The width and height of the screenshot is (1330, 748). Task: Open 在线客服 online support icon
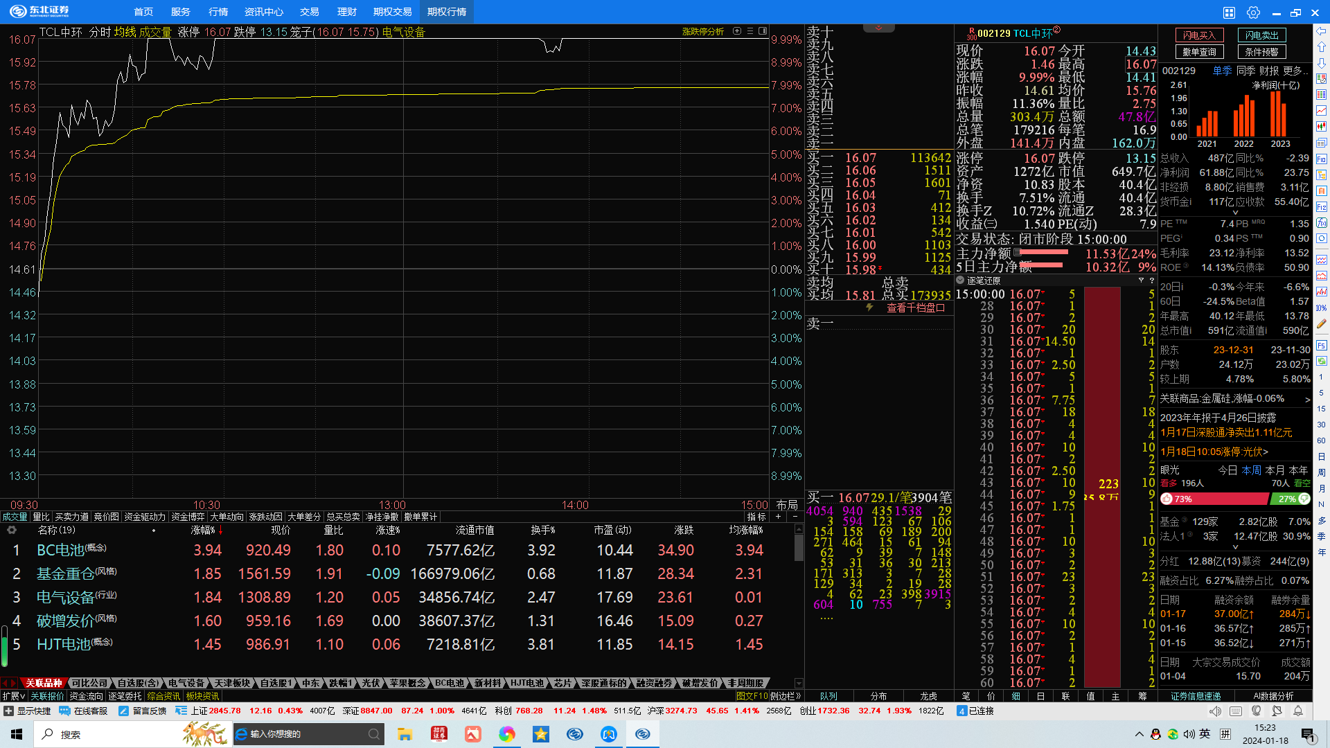click(65, 711)
